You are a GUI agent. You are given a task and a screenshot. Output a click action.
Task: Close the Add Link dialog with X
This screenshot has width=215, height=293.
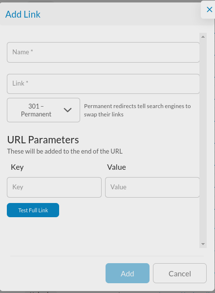click(210, 9)
